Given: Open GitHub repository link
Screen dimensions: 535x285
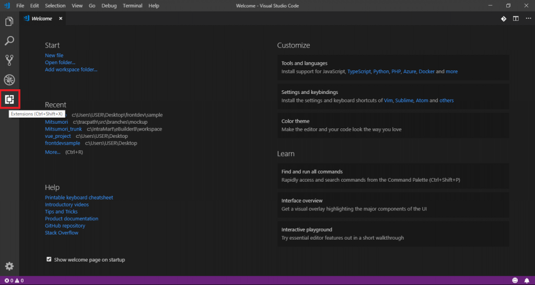Looking at the screenshot, I should click(65, 225).
